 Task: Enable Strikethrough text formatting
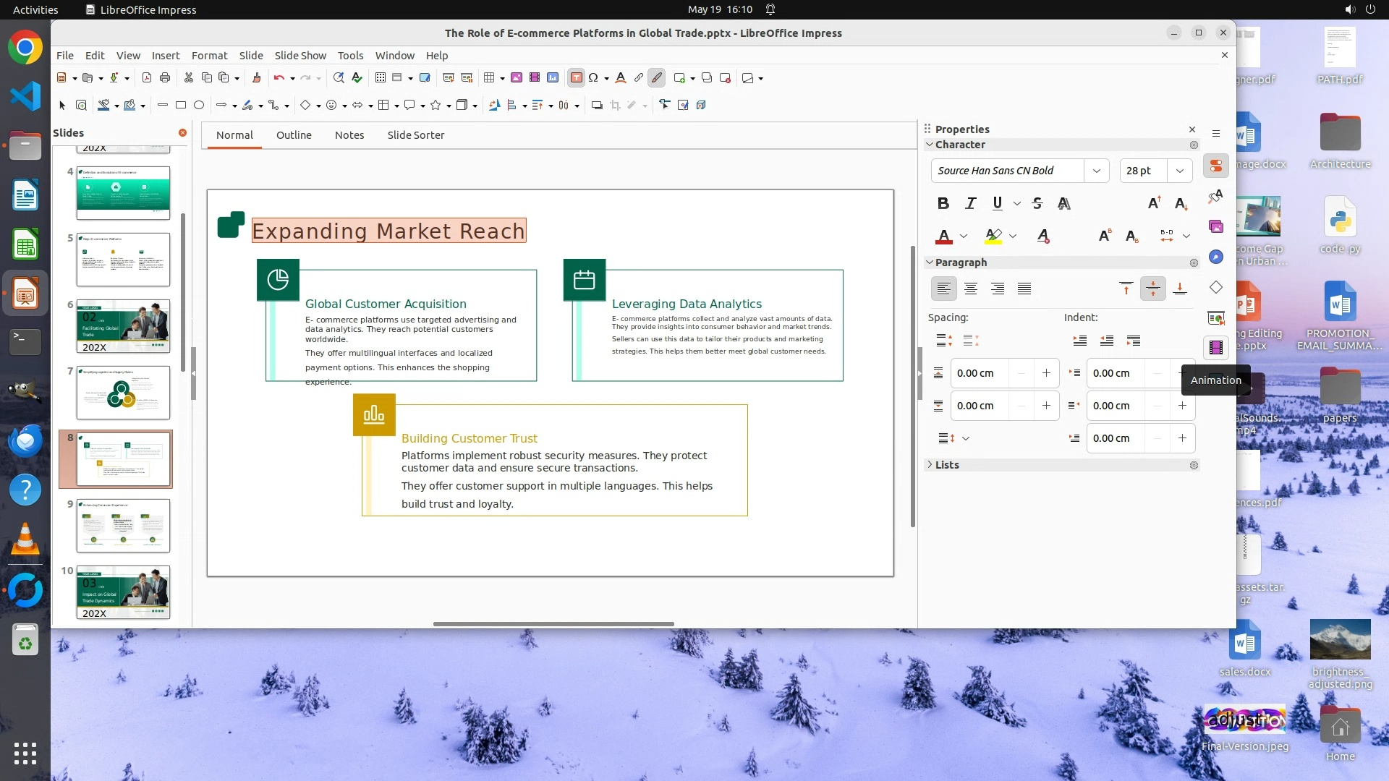point(1037,203)
